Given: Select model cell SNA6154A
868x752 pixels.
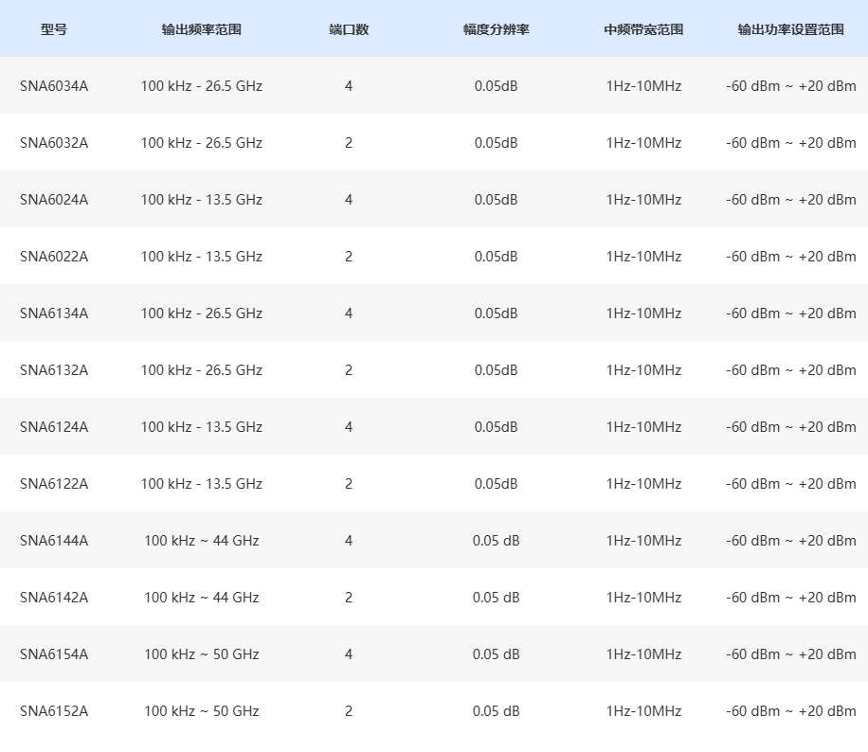Looking at the screenshot, I should pos(54,654).
